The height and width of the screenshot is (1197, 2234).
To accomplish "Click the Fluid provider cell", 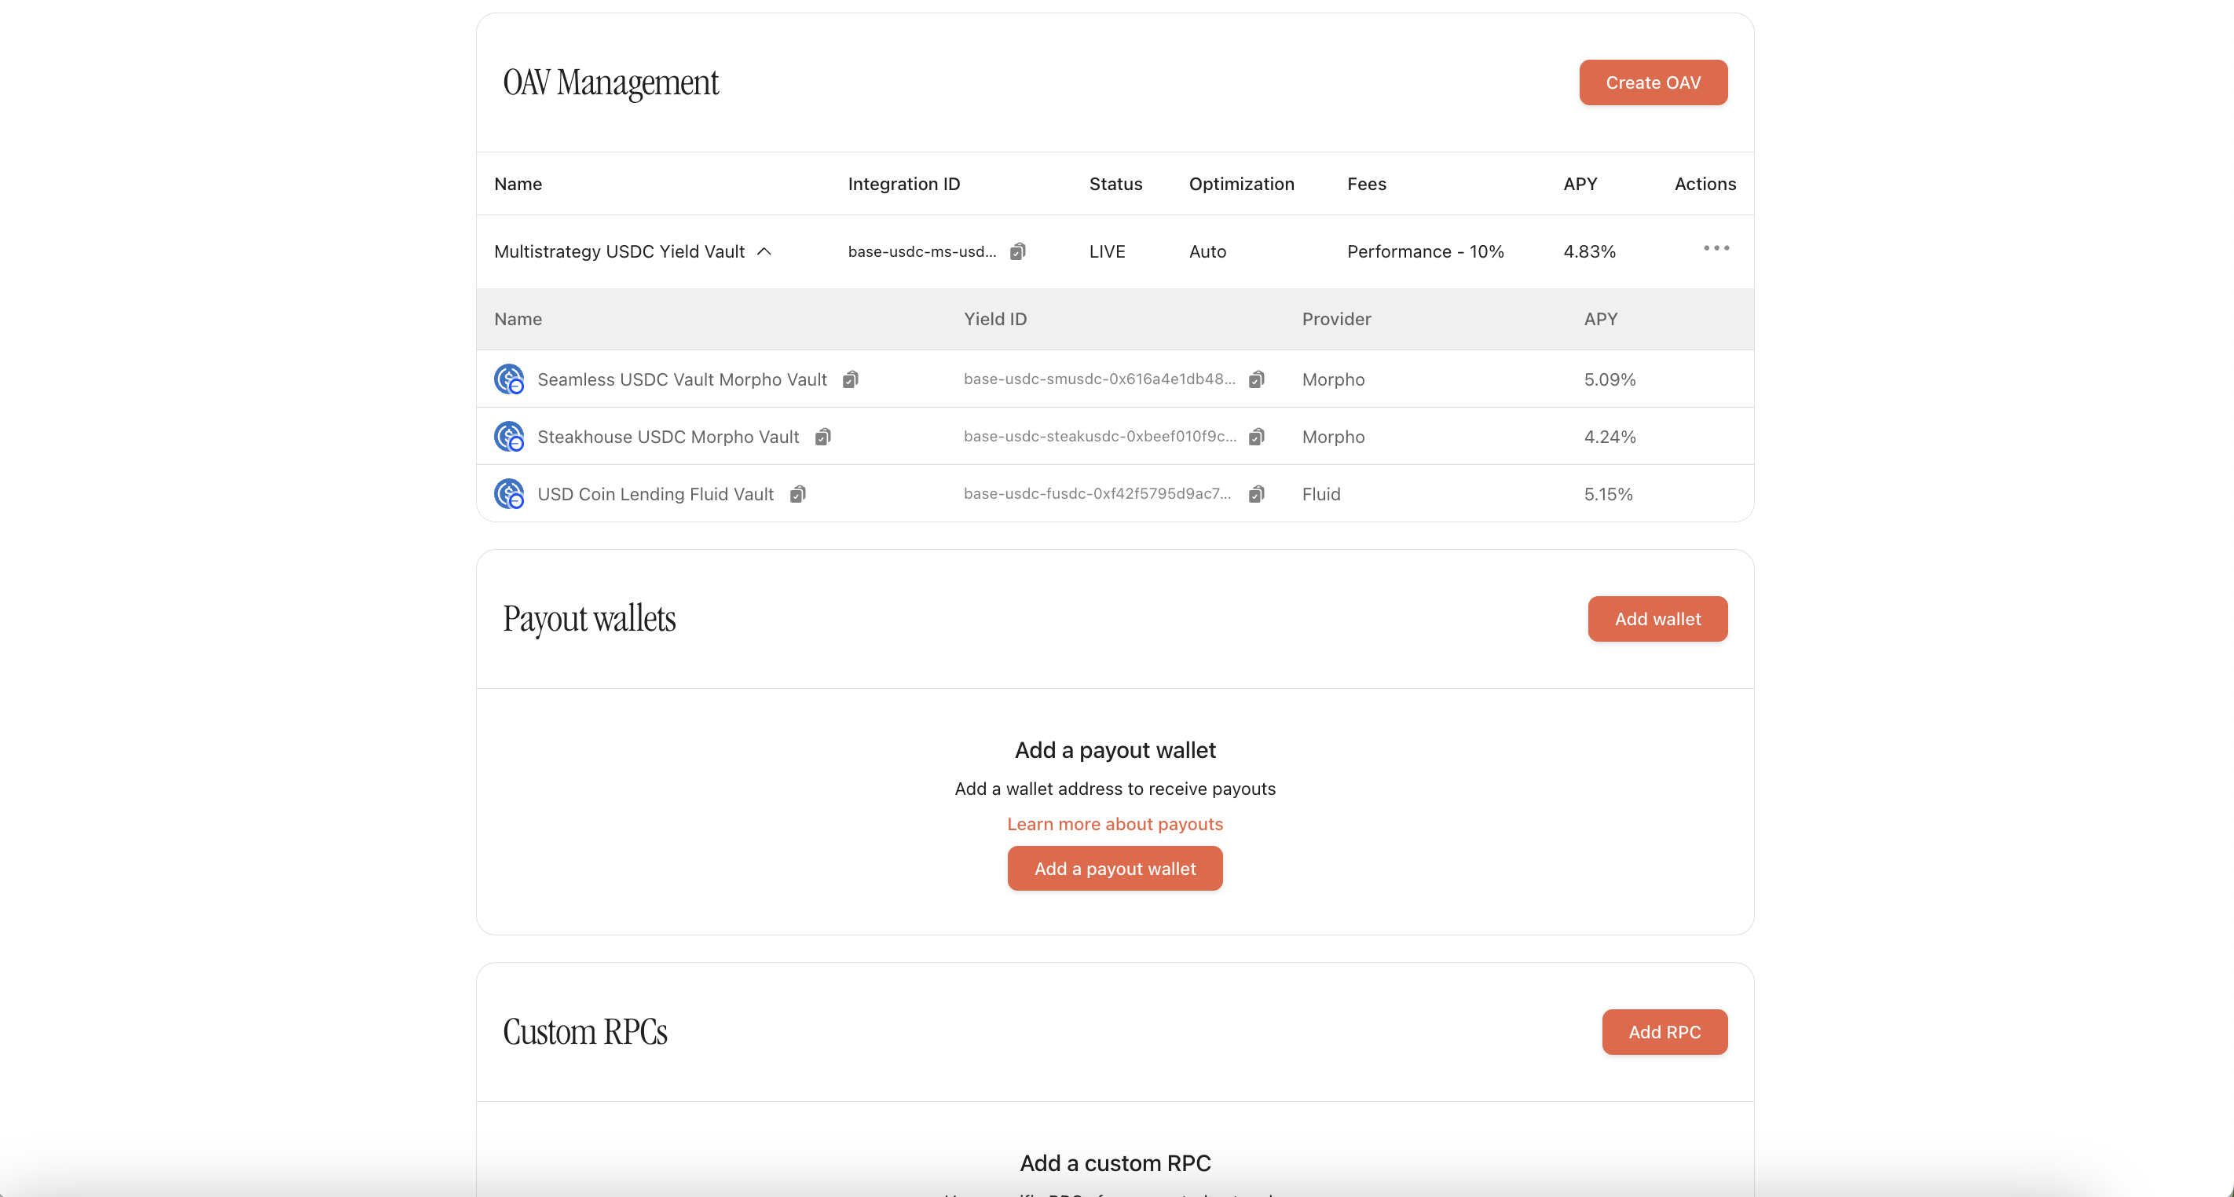I will point(1320,493).
